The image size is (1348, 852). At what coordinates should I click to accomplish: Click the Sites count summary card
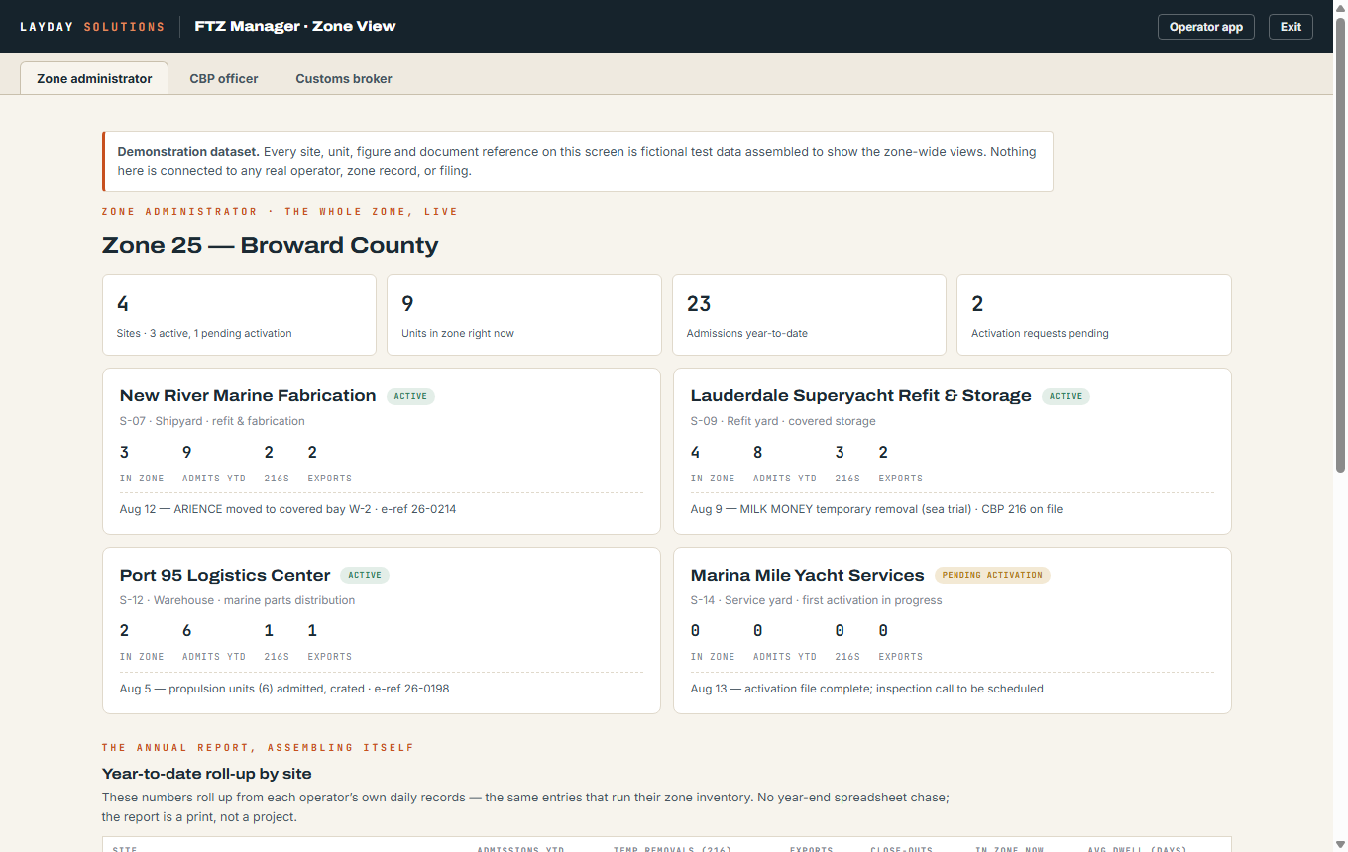point(239,315)
